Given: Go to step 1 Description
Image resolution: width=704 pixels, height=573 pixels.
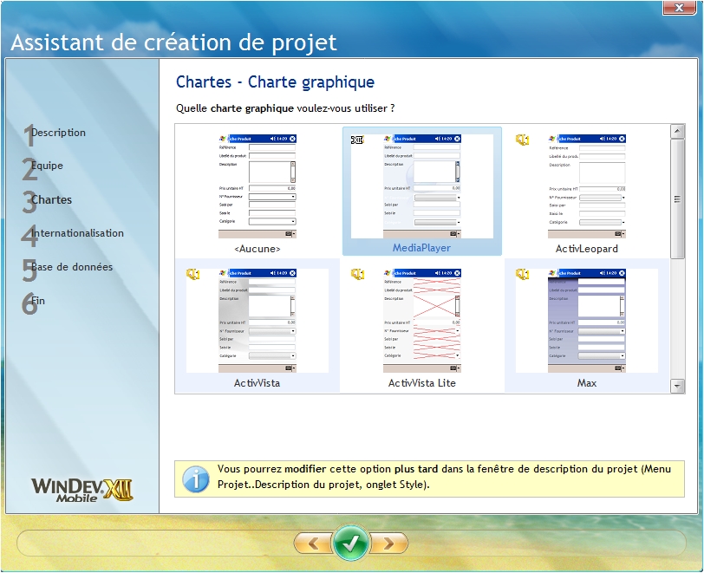Looking at the screenshot, I should [55, 133].
